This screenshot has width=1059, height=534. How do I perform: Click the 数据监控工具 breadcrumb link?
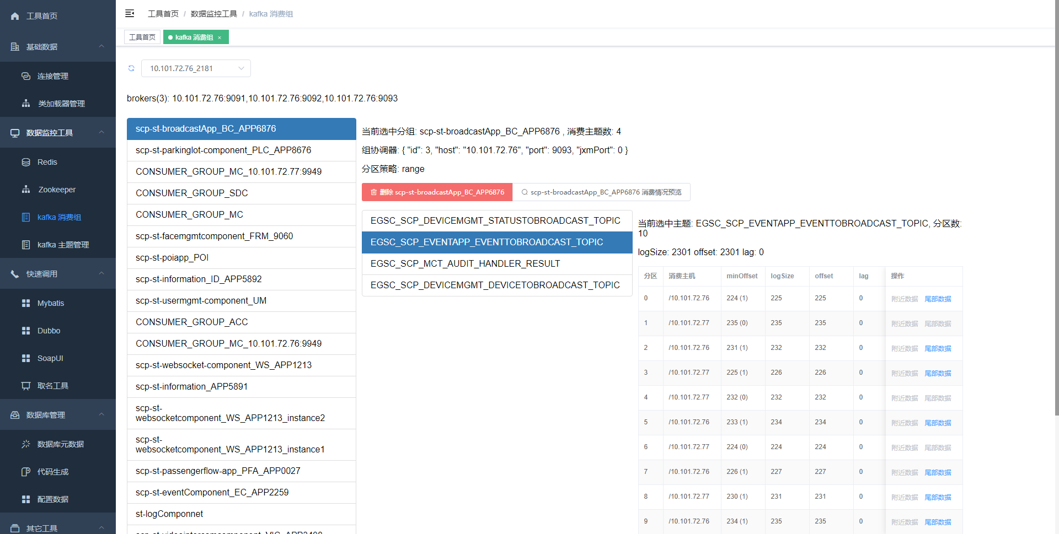(214, 14)
